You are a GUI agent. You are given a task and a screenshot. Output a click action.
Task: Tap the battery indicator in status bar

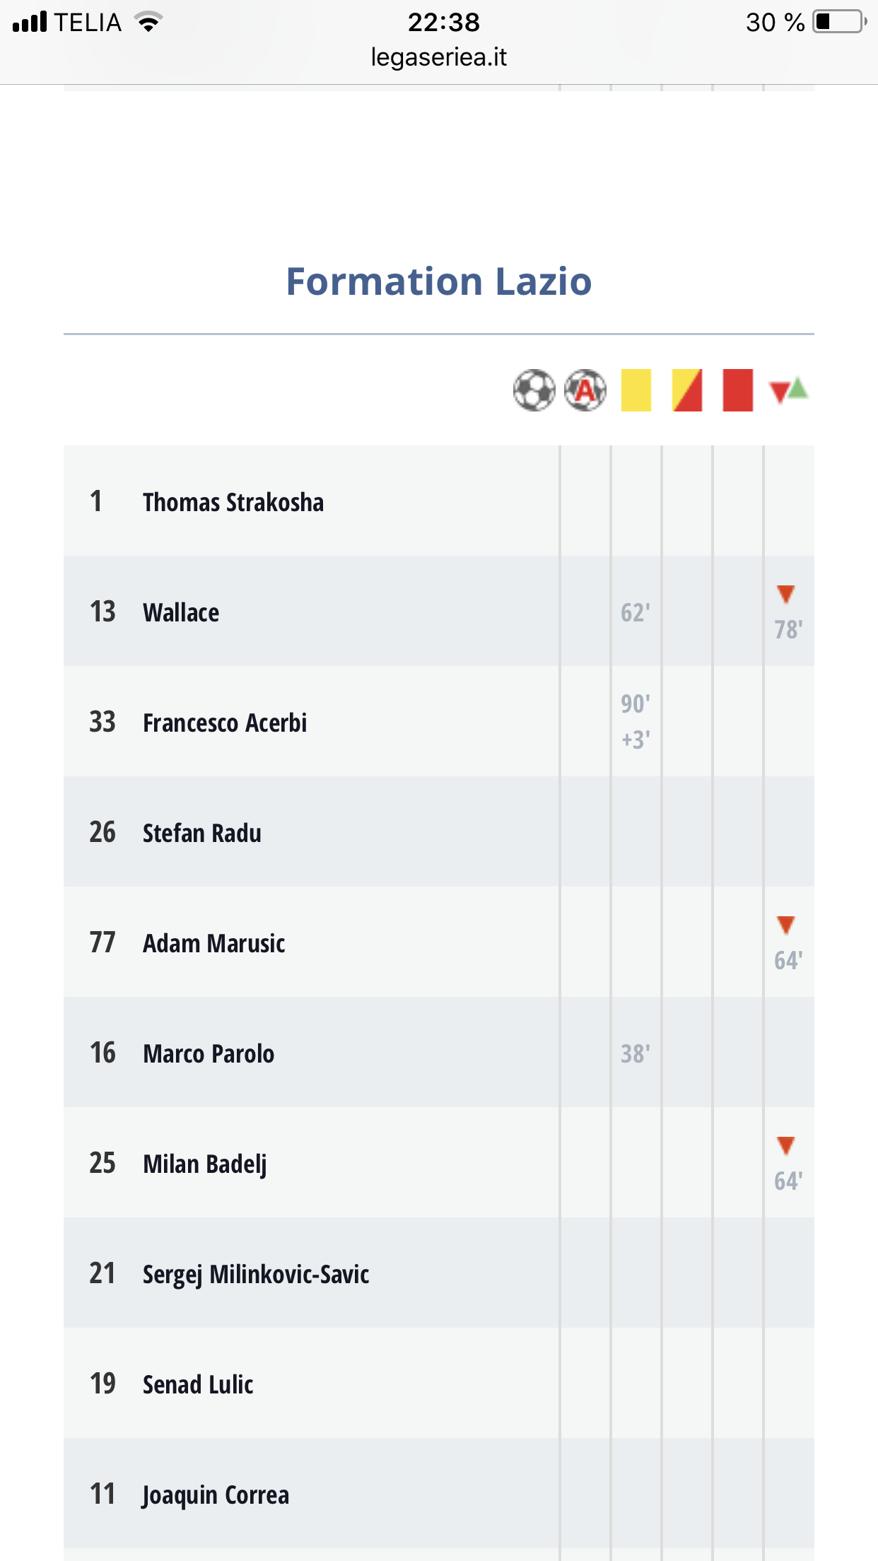click(840, 22)
